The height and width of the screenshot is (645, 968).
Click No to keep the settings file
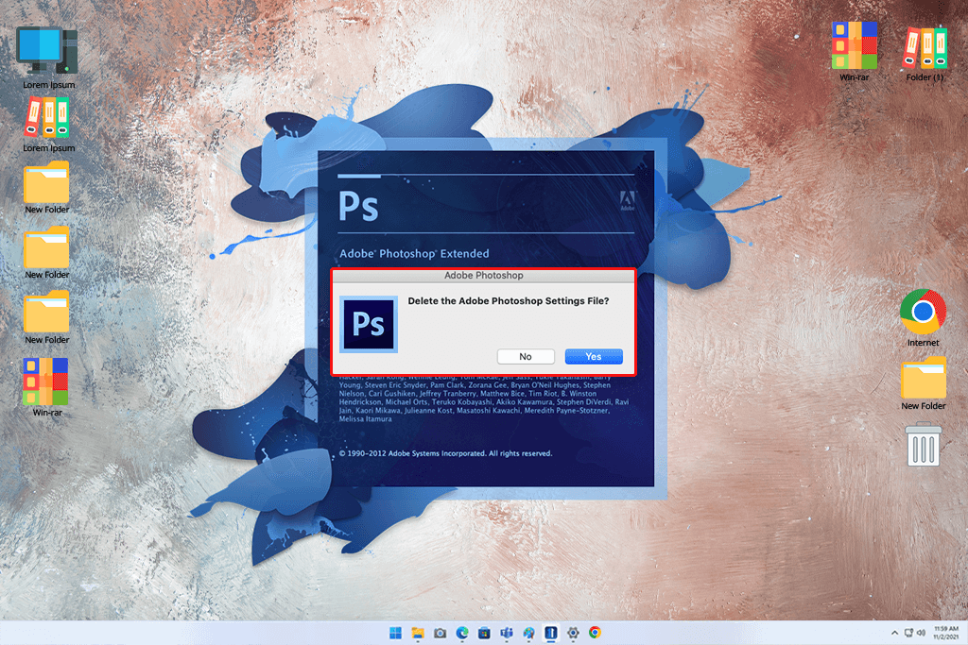click(526, 356)
